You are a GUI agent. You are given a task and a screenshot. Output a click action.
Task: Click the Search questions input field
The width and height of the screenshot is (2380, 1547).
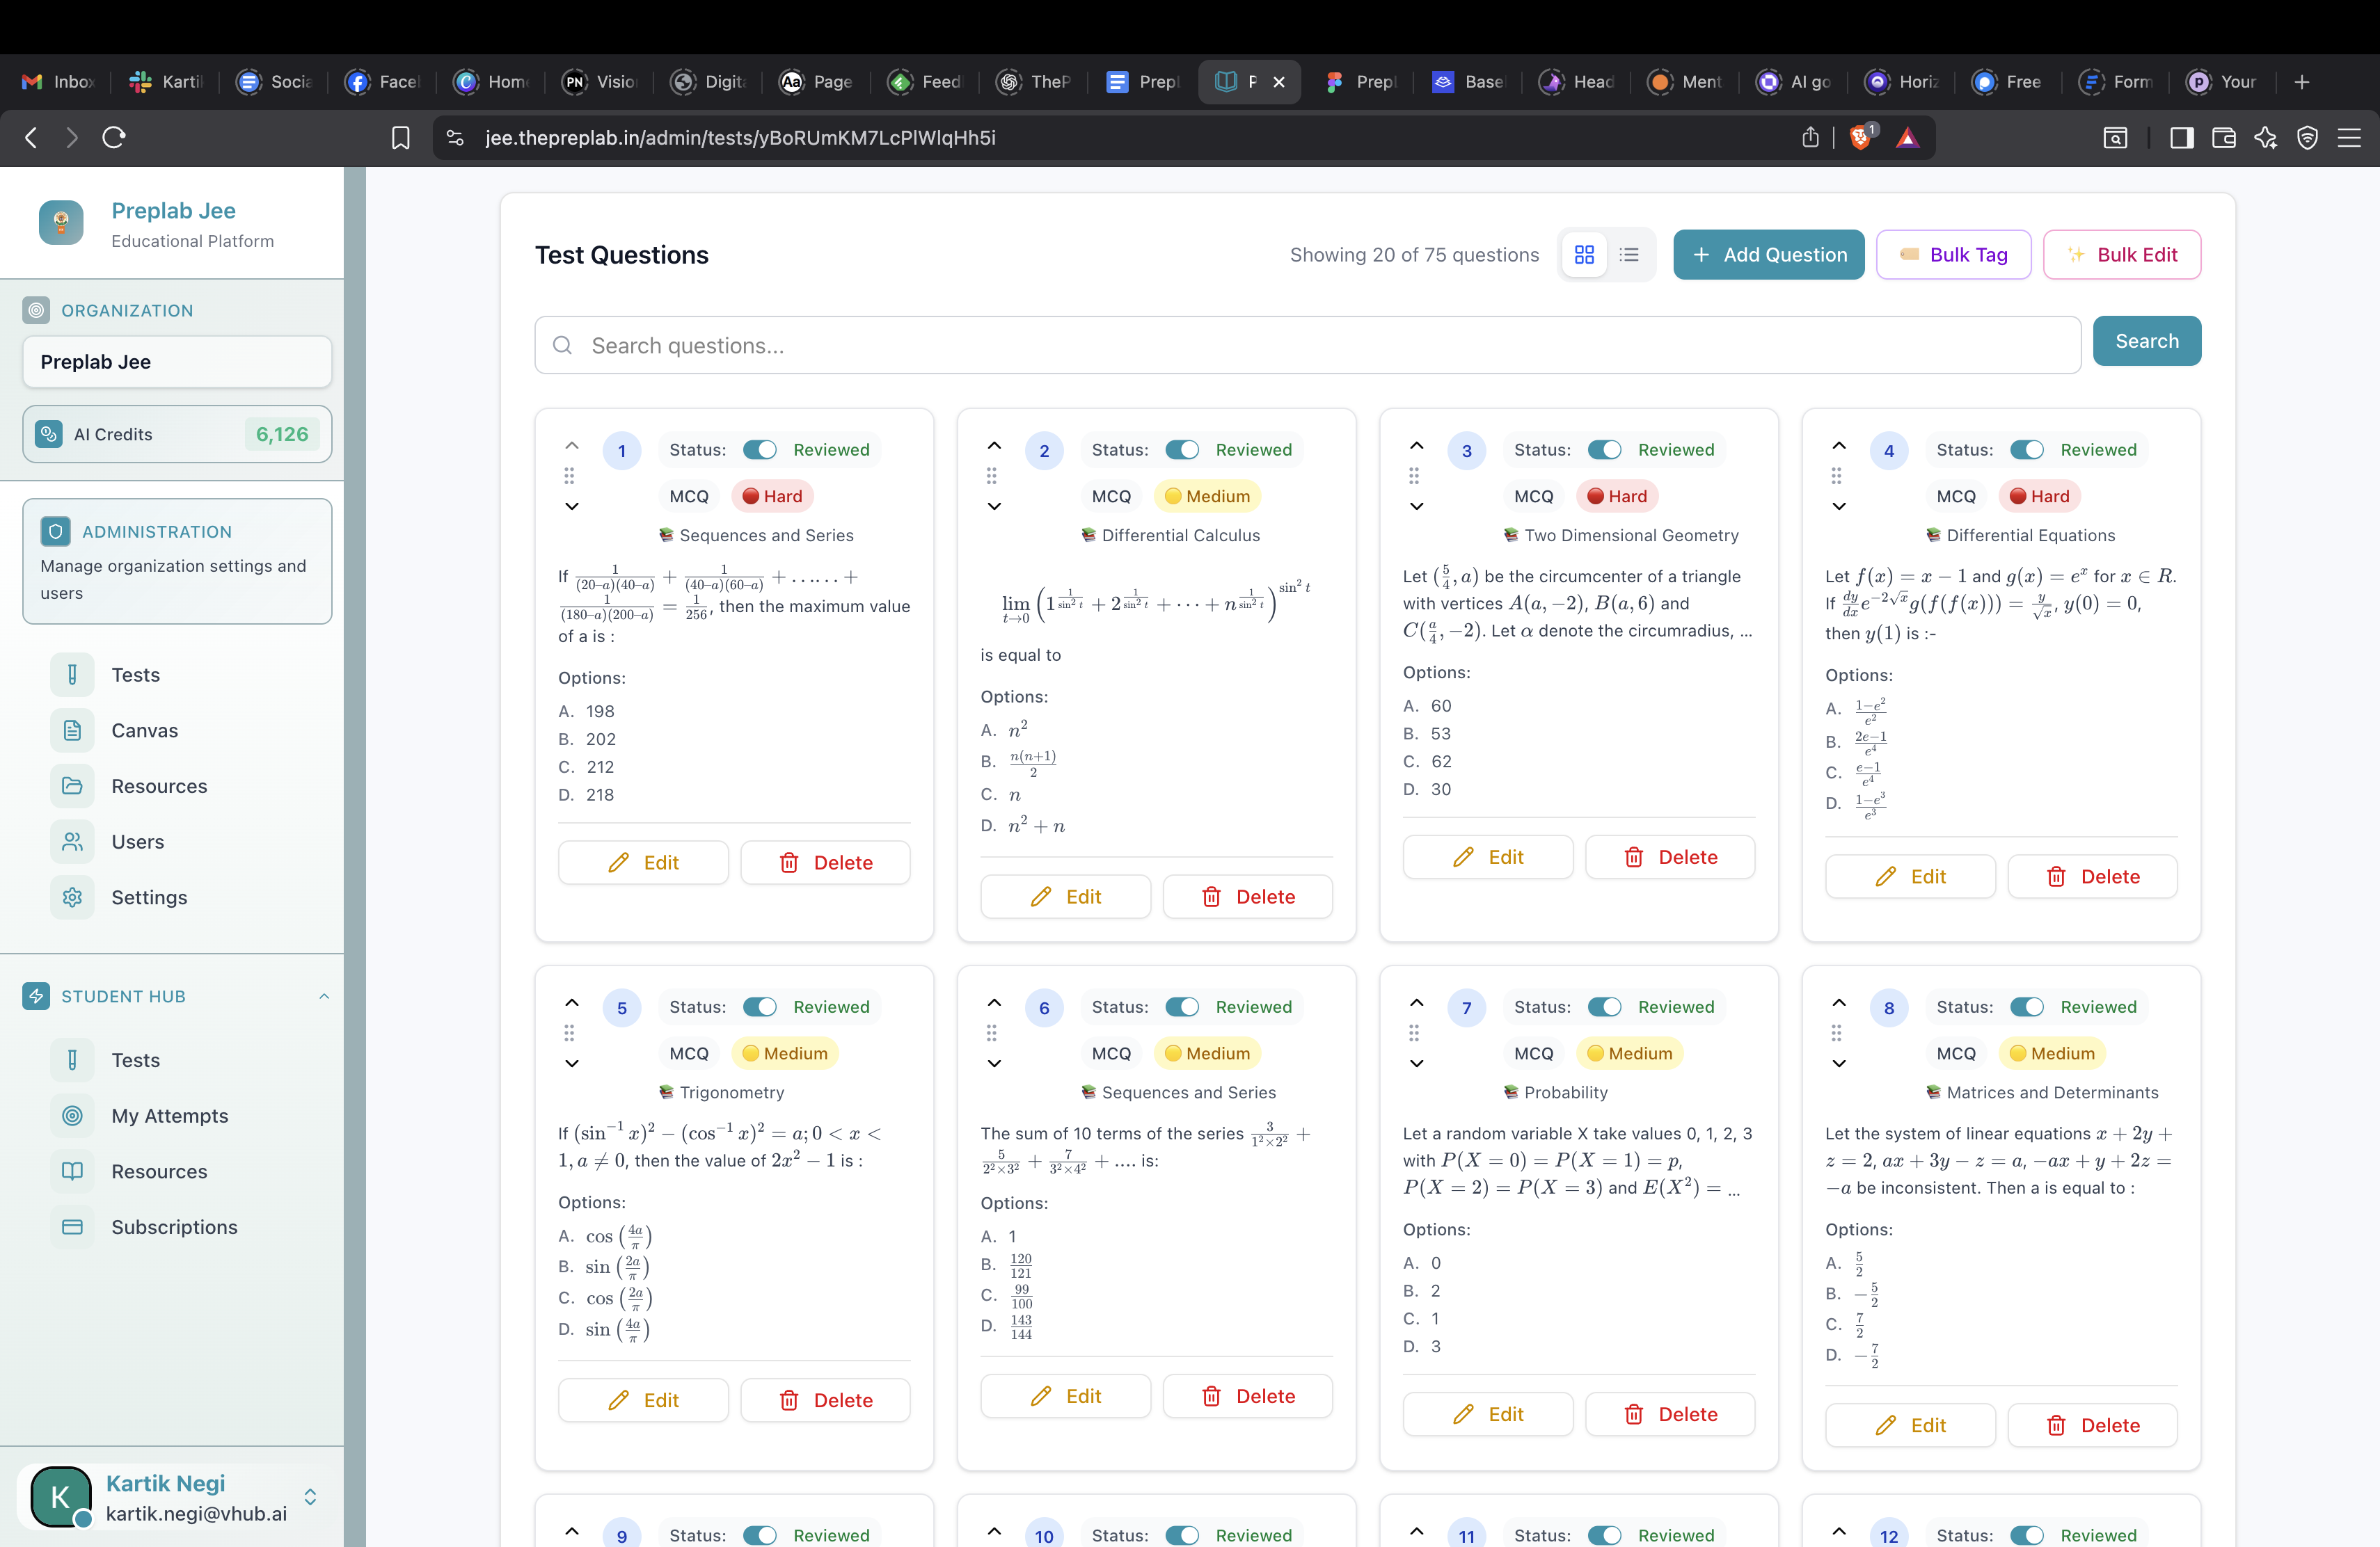pos(1307,345)
